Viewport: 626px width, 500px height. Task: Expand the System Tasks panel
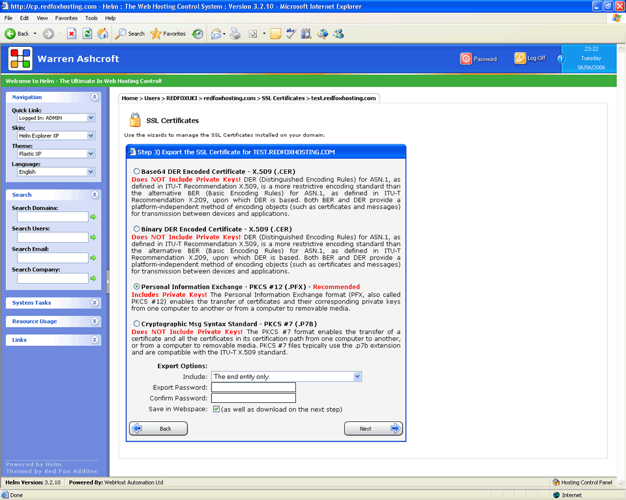[95, 303]
